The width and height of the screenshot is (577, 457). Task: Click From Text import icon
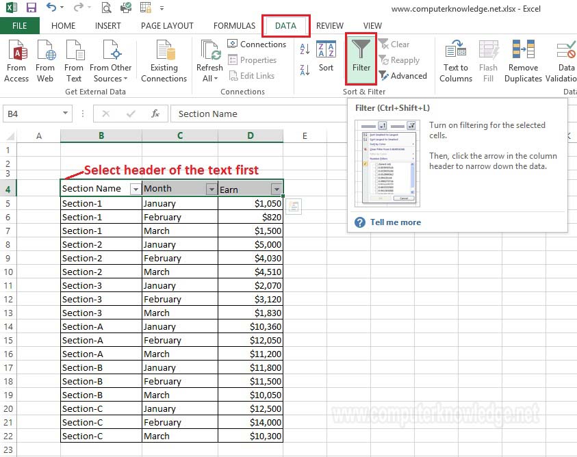74,61
